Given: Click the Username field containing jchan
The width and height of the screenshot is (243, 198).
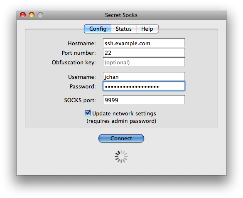Looking at the screenshot, I should click(x=144, y=76).
